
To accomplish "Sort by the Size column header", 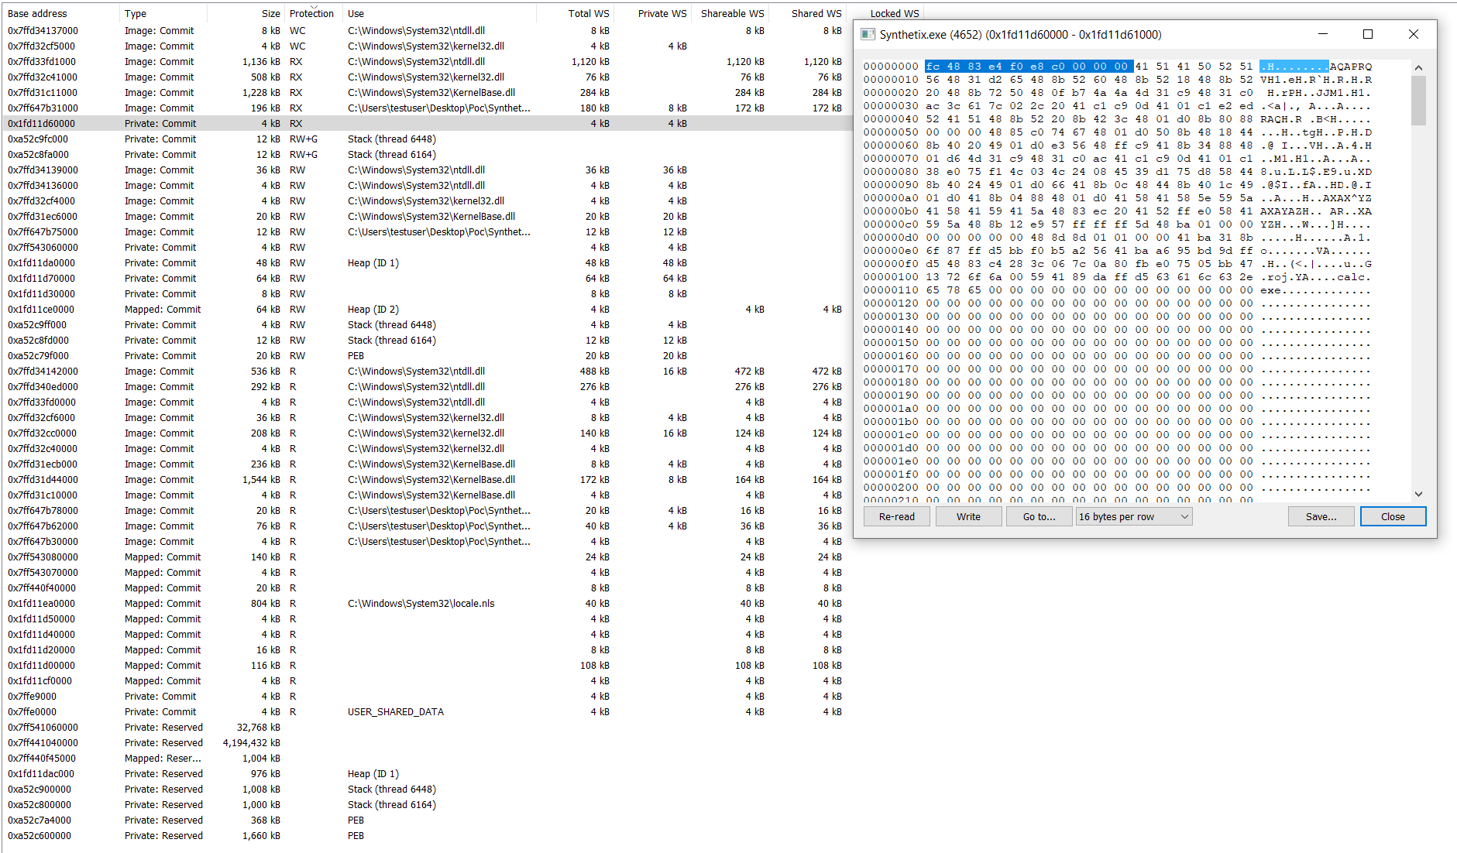I will click(x=246, y=13).
